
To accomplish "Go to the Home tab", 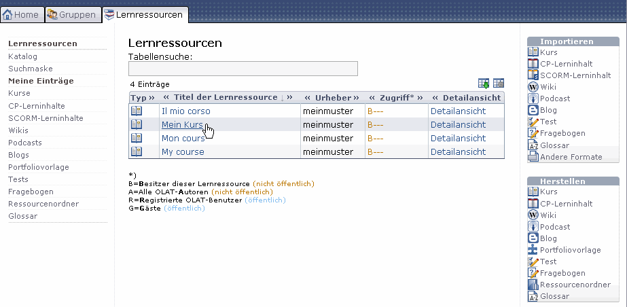I will tap(22, 14).
